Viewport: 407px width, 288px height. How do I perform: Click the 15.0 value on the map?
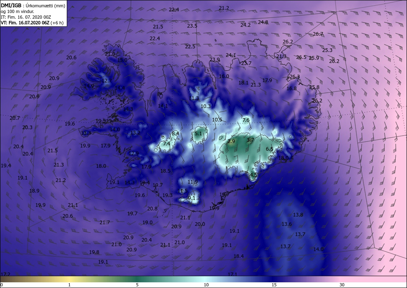(x=122, y=60)
